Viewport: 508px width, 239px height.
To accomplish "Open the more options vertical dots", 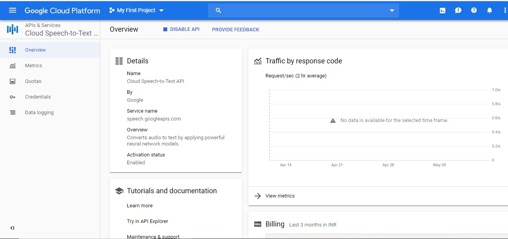I will click(505, 11).
